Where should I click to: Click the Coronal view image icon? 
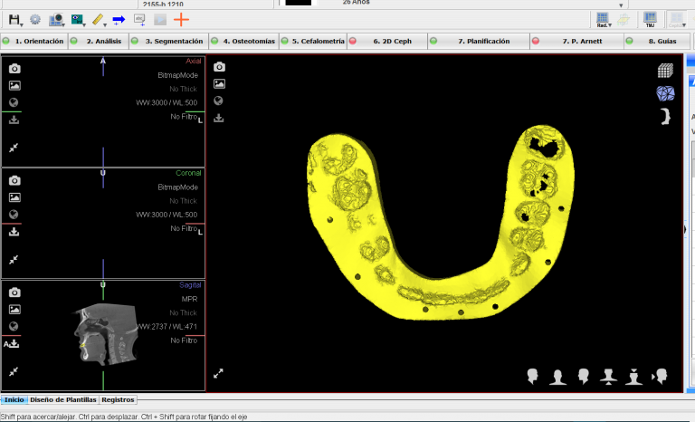pos(14,197)
